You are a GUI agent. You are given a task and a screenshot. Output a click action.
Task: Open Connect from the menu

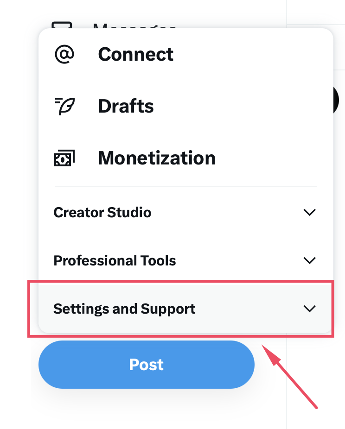click(x=135, y=54)
